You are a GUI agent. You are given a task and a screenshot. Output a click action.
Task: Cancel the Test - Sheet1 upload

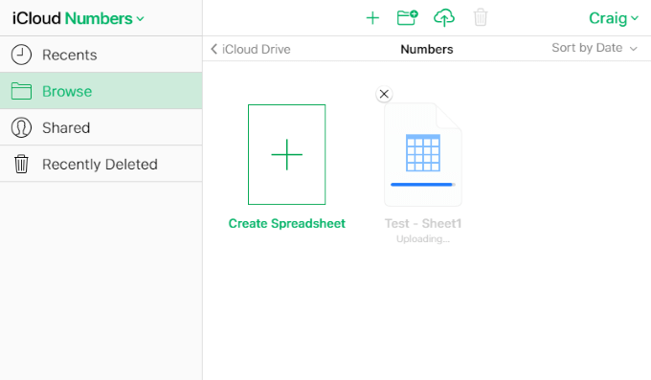pos(384,94)
